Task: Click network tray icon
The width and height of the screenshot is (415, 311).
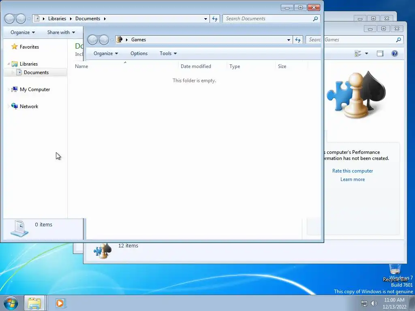Action: click(364, 303)
